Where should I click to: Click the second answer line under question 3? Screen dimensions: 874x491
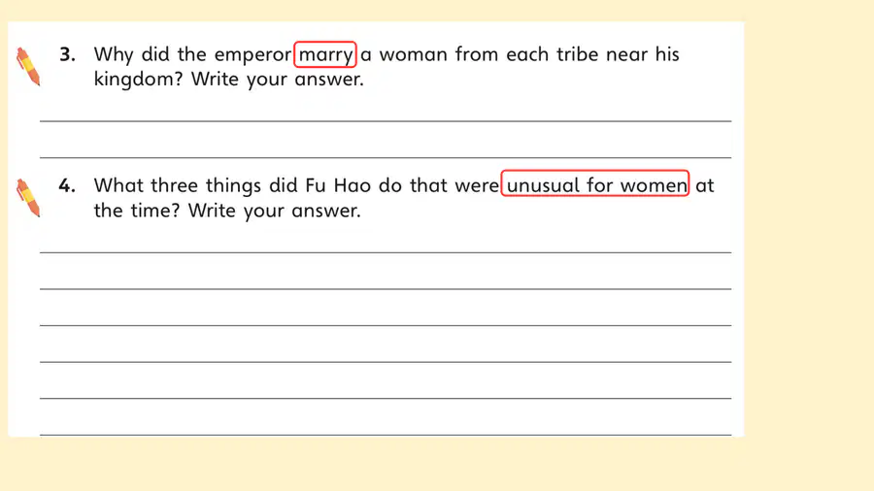(386, 157)
